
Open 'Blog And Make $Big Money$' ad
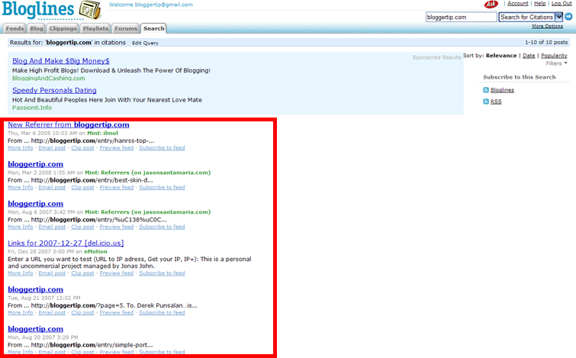61,61
